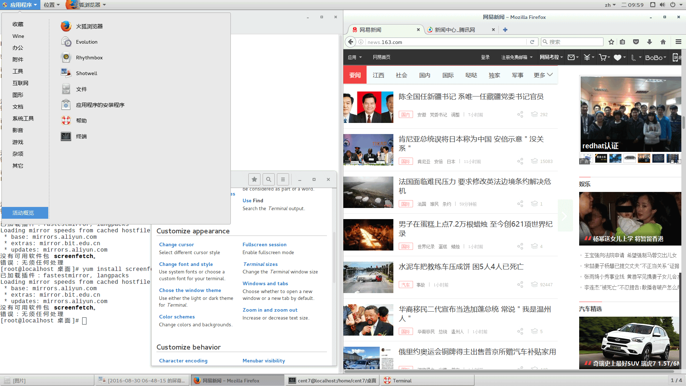Click the search icon in help window

pos(269,179)
